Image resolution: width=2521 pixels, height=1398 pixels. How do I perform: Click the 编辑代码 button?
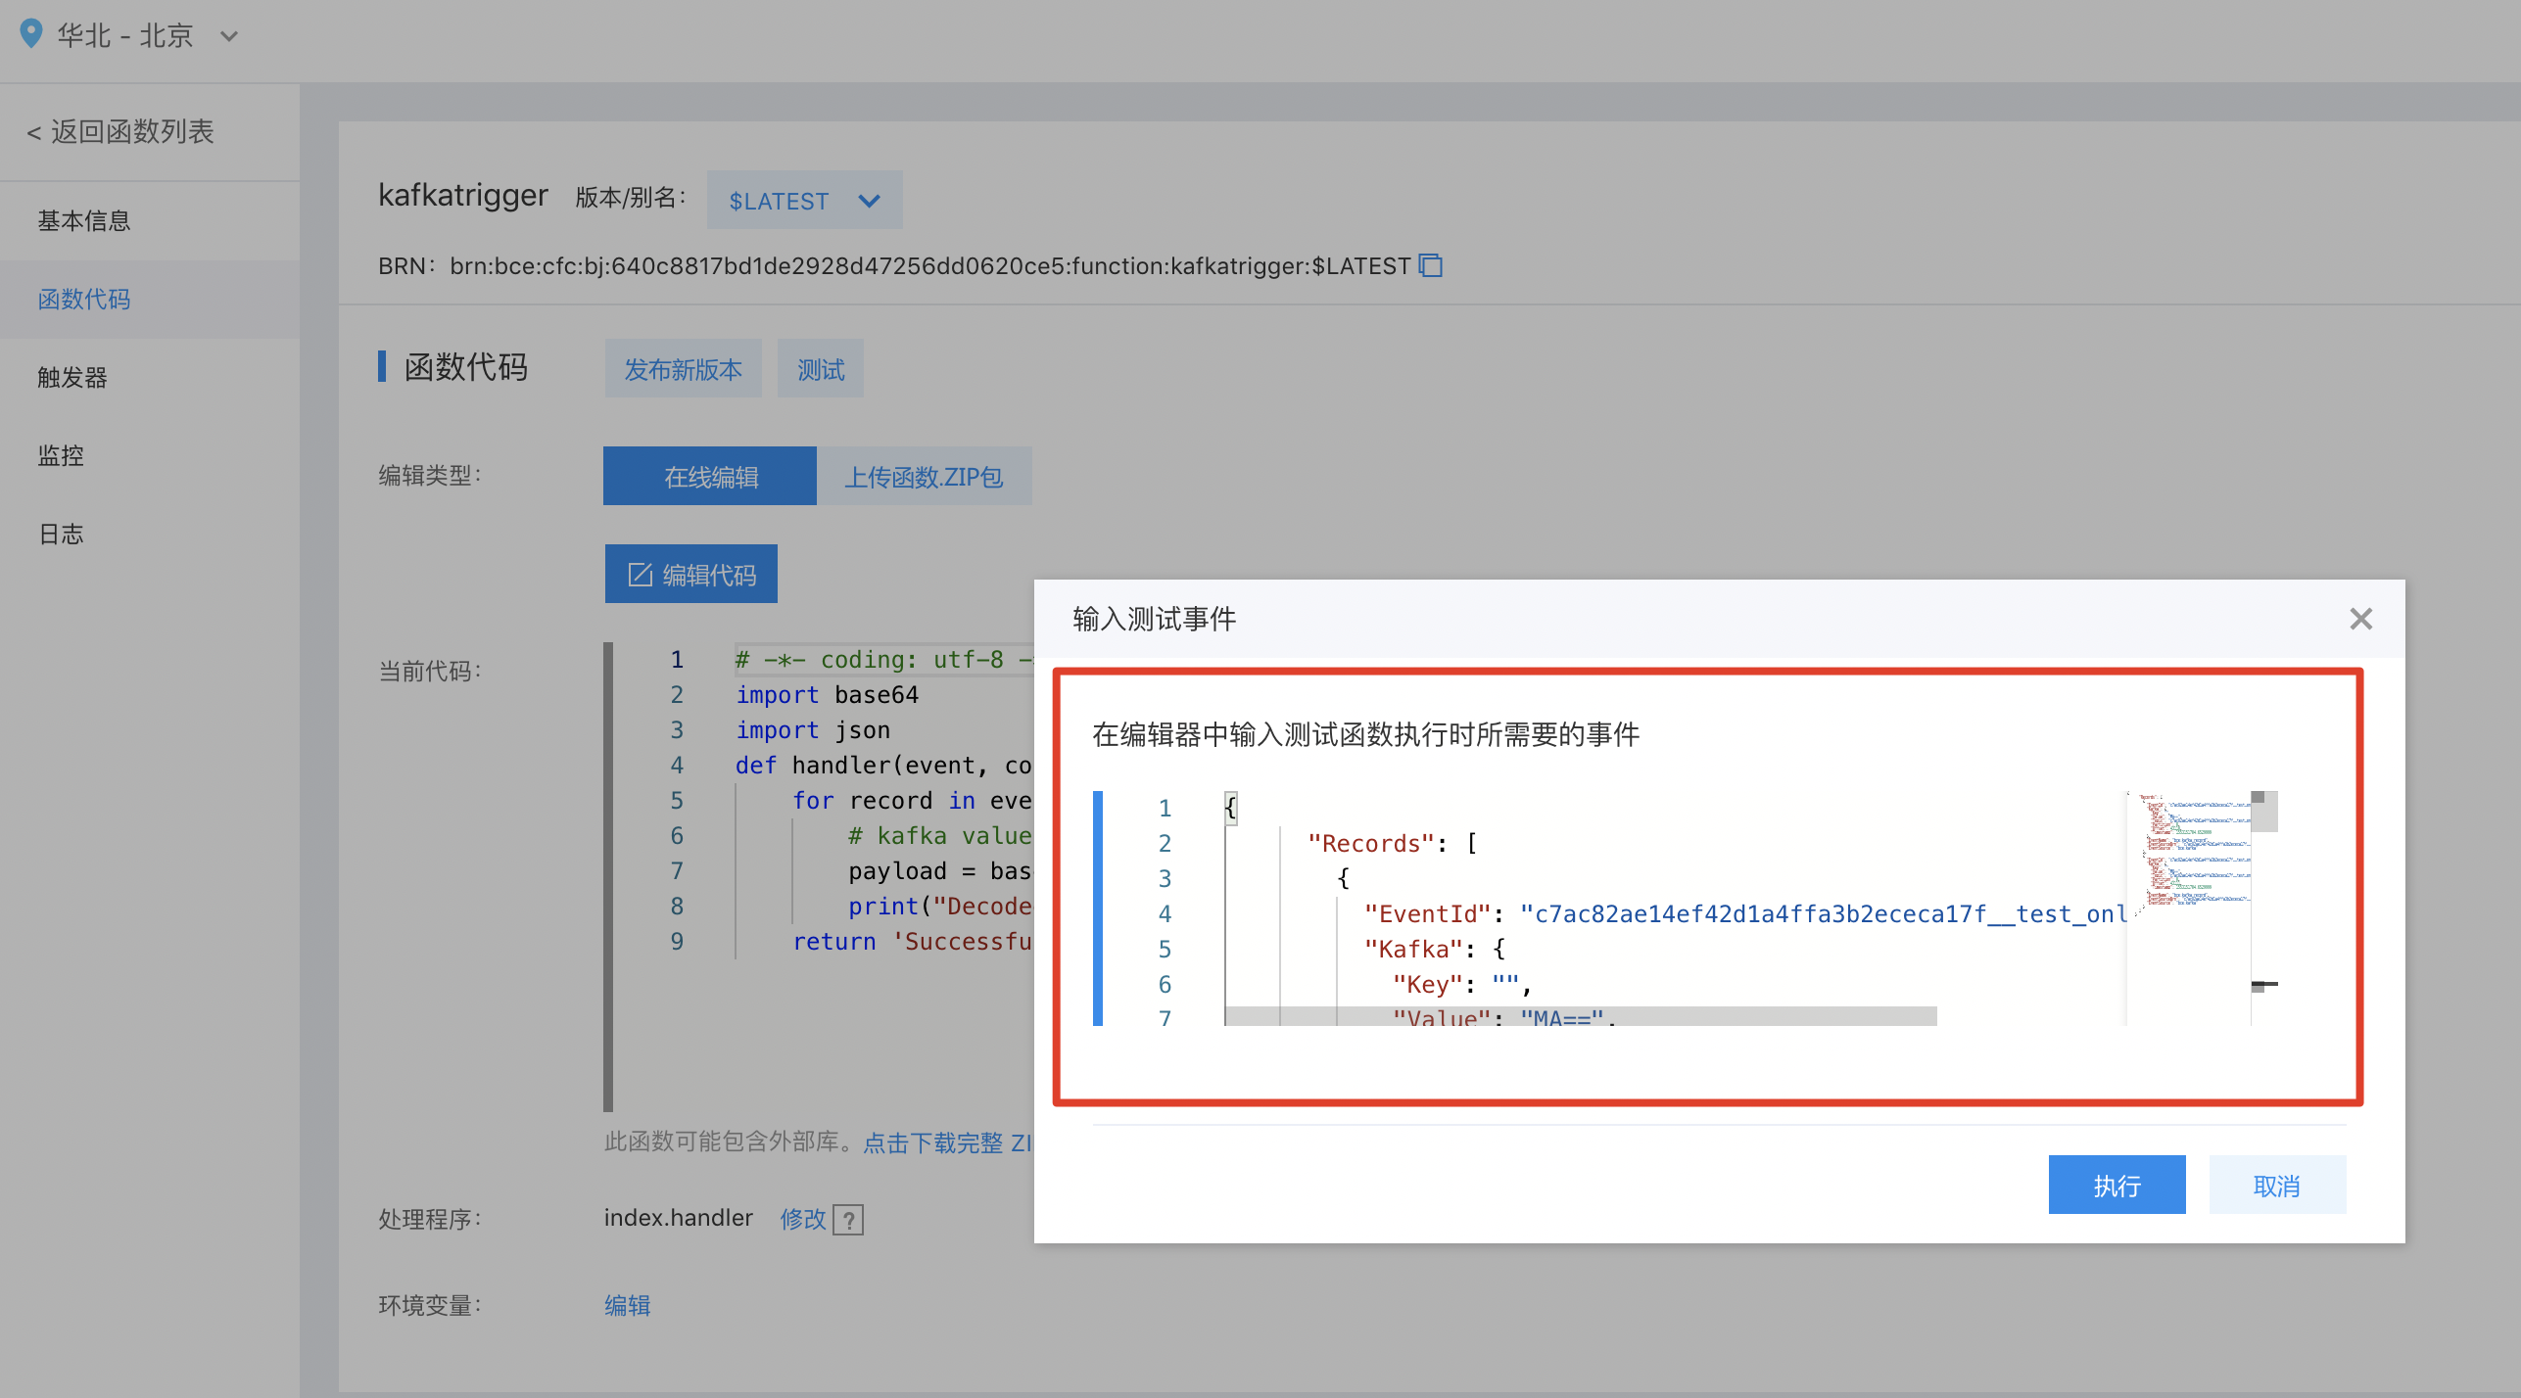point(691,575)
